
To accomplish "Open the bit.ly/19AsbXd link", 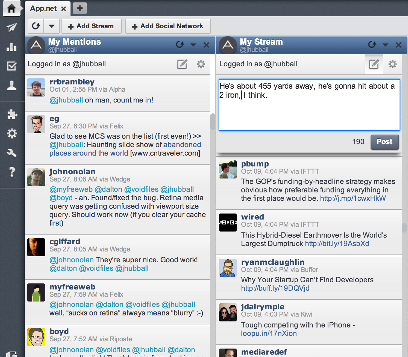I will 337,244.
